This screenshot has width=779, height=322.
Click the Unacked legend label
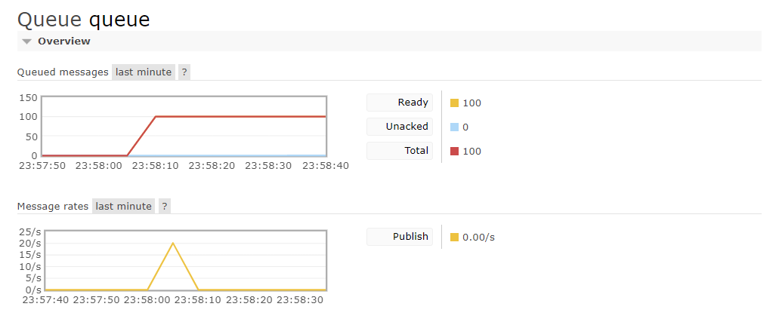(400, 127)
